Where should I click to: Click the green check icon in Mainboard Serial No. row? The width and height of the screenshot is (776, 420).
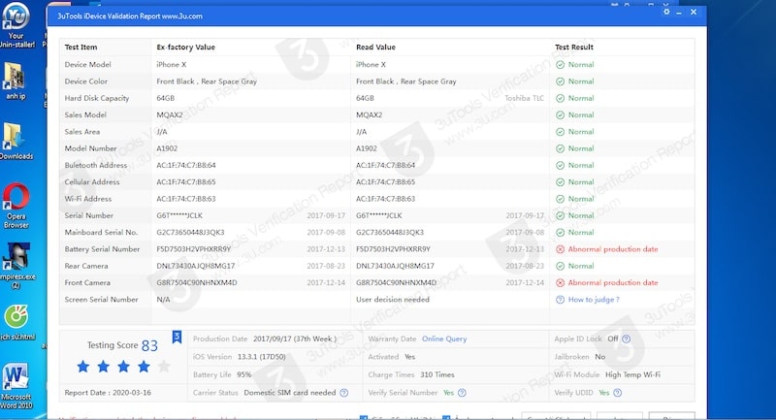click(560, 233)
